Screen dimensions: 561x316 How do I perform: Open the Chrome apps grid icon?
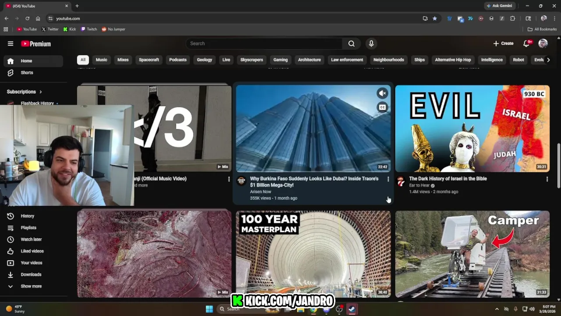point(6,29)
